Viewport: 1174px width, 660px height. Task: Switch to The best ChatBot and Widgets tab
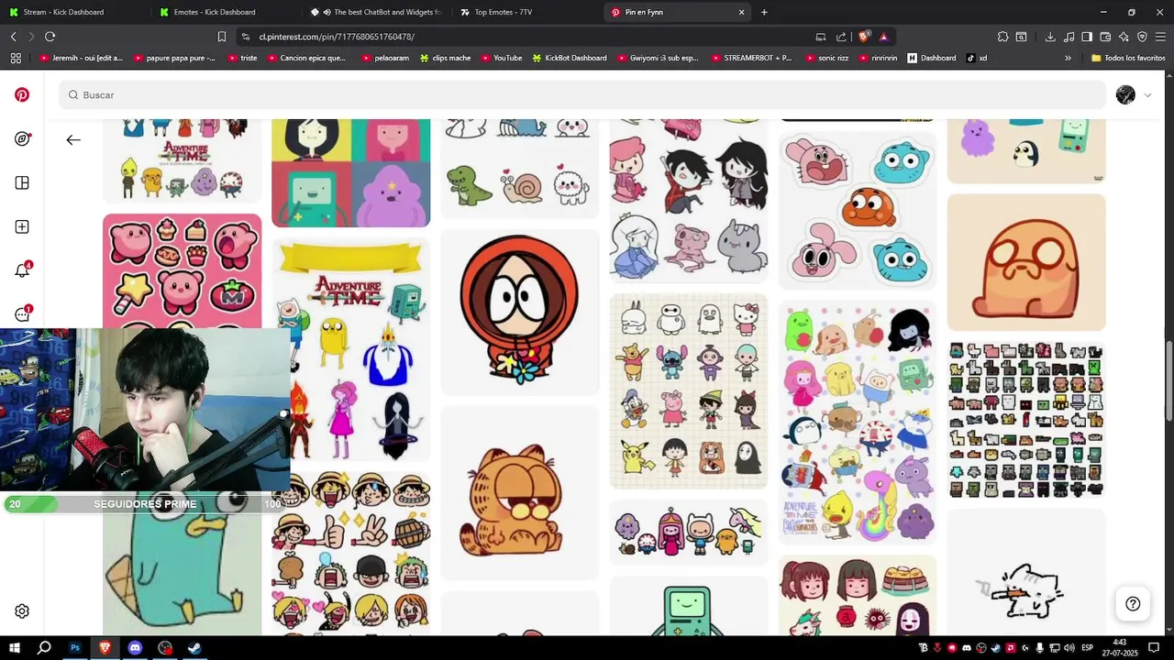[375, 12]
